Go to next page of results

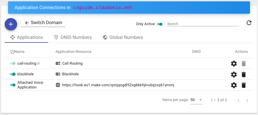(247, 100)
